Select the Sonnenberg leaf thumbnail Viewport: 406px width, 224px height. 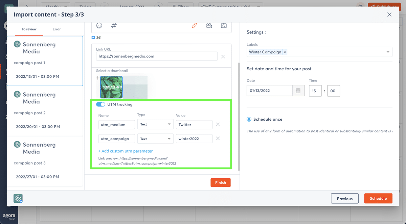[111, 87]
